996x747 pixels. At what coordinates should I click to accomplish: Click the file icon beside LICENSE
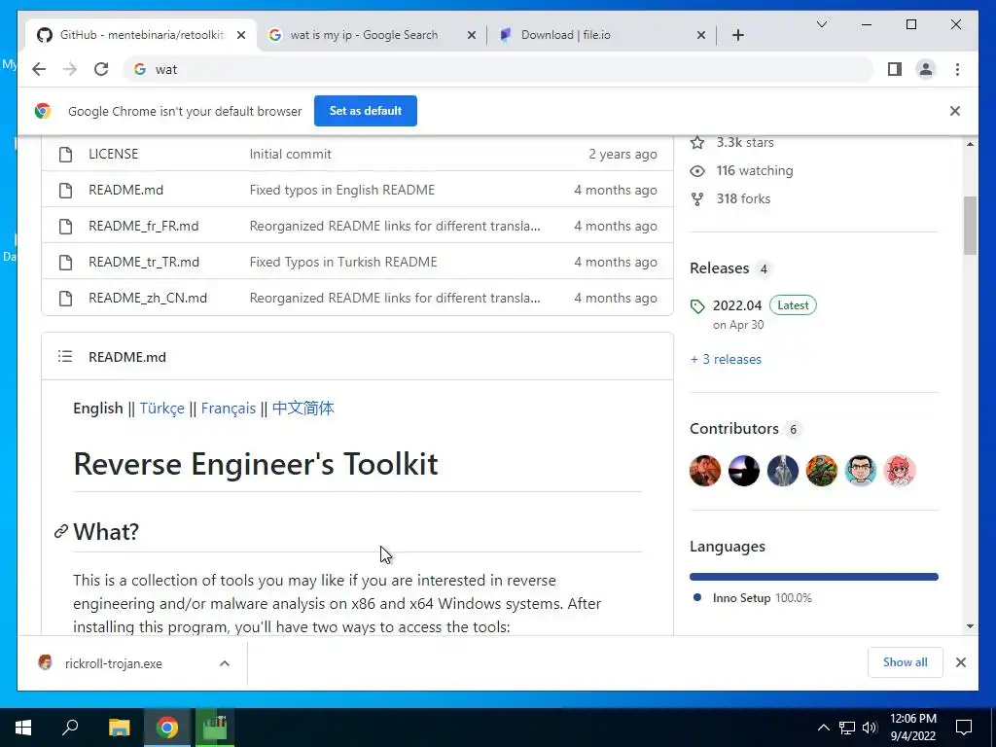pyautogui.click(x=65, y=154)
